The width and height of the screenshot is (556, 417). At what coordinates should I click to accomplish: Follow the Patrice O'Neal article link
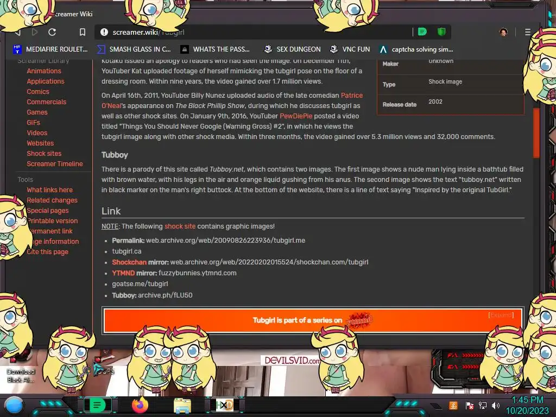351,96
